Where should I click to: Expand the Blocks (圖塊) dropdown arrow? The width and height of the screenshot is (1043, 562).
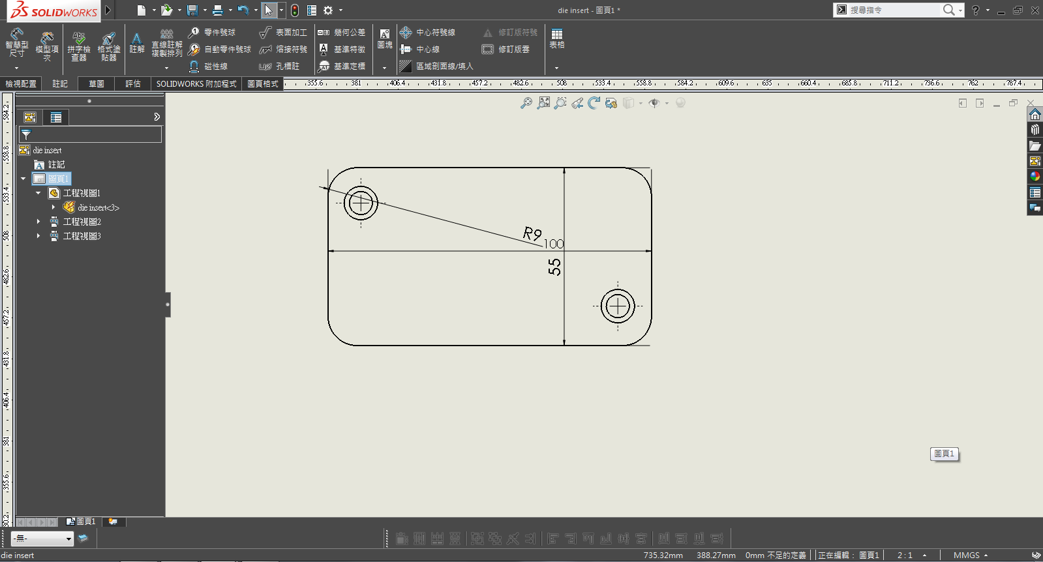(x=384, y=68)
